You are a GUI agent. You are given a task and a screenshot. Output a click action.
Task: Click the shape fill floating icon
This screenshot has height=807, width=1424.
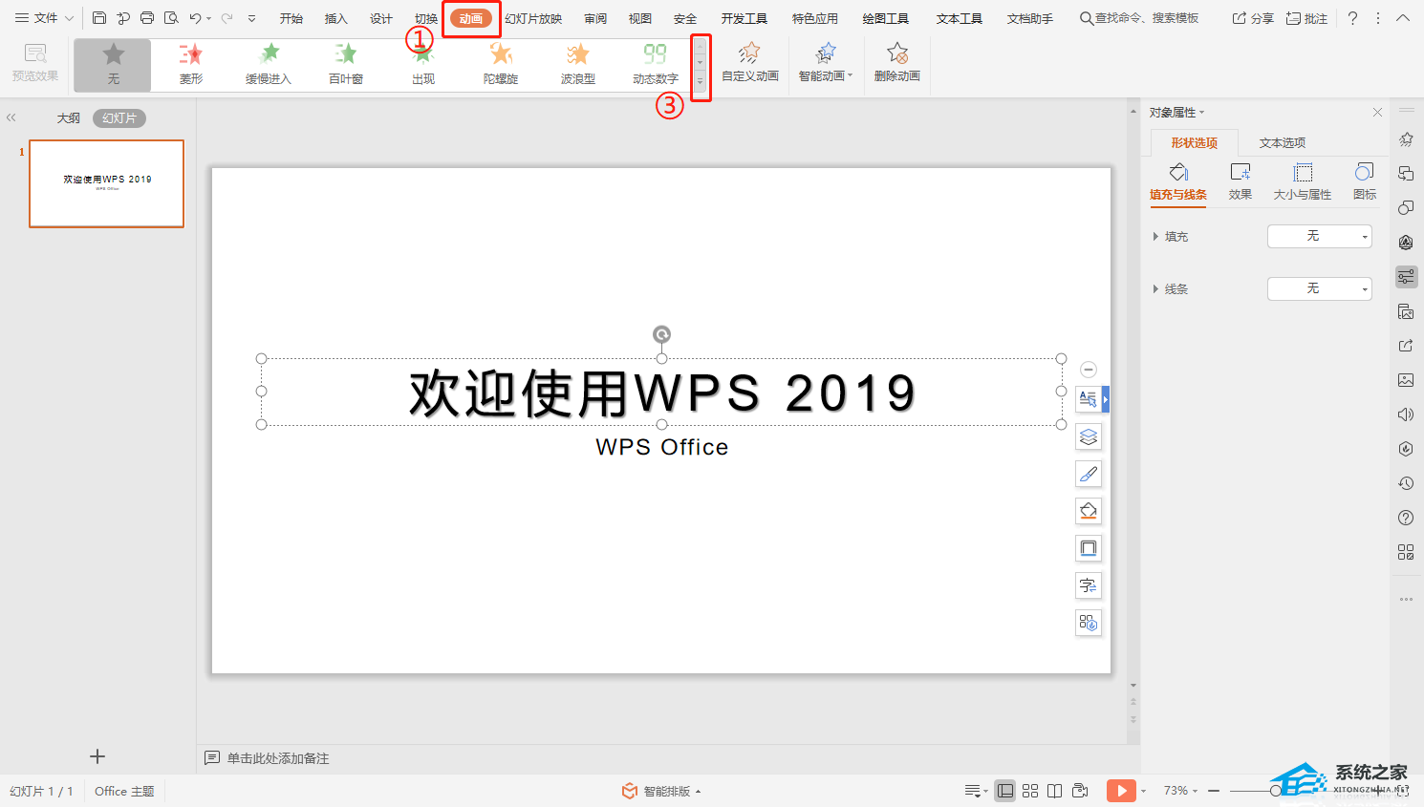coord(1089,511)
